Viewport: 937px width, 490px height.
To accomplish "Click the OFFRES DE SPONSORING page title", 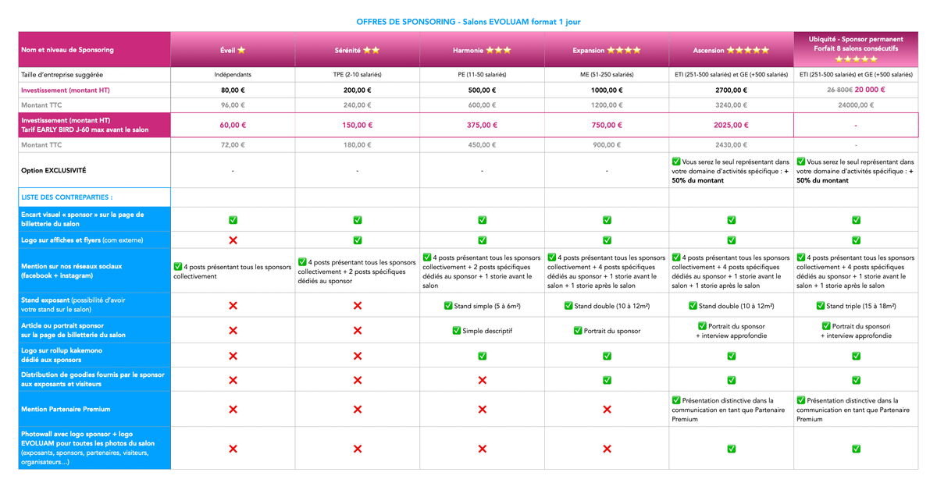I will tap(468, 22).
